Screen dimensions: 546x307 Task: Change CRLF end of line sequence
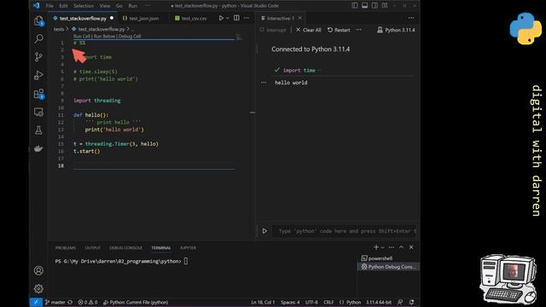pyautogui.click(x=328, y=302)
